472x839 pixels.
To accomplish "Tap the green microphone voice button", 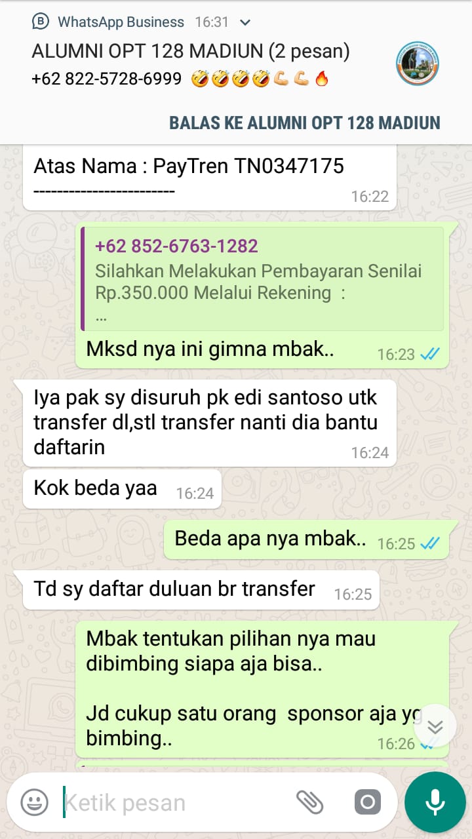I will point(435,802).
